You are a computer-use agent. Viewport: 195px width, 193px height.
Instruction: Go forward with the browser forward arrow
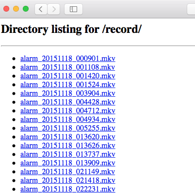click(x=54, y=9)
